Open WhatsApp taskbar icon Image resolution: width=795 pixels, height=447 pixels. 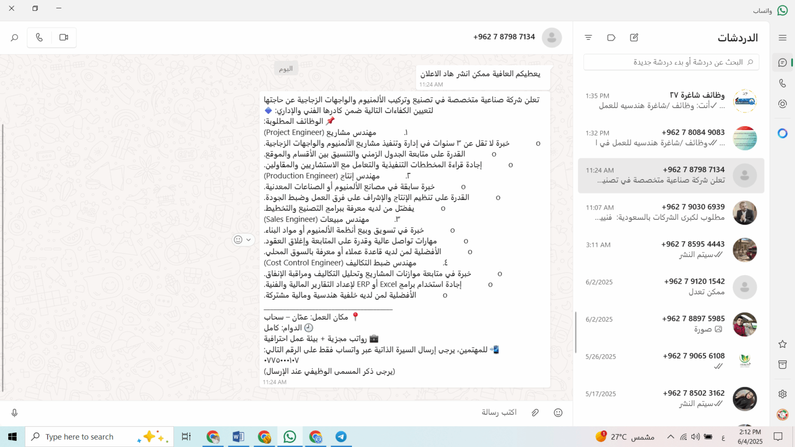[290, 437]
